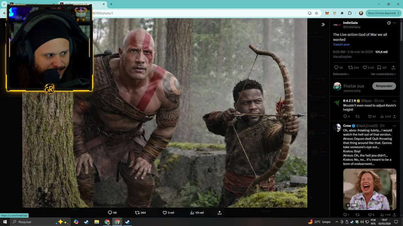Open the Windows Start menu

click(x=5, y=222)
